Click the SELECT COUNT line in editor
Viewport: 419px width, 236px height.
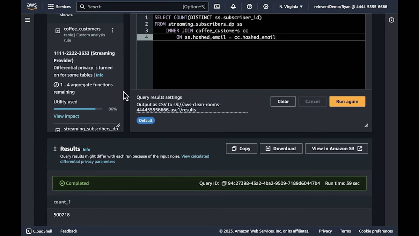208,17
